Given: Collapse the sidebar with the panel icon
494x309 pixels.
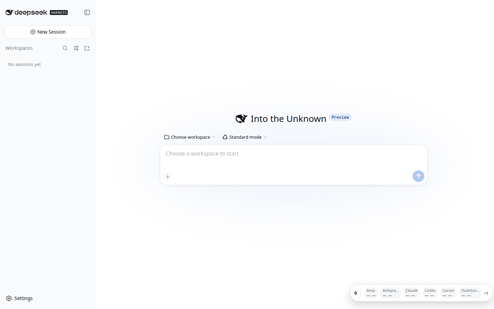Looking at the screenshot, I should pos(87,12).
